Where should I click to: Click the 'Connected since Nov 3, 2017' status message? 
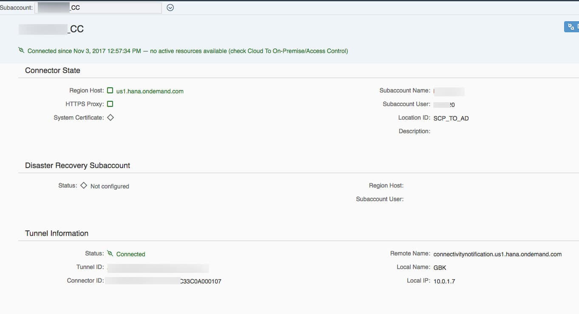(x=187, y=51)
